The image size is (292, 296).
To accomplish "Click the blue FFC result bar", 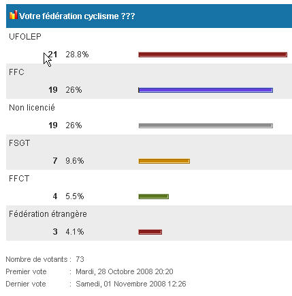I will click(x=206, y=90).
